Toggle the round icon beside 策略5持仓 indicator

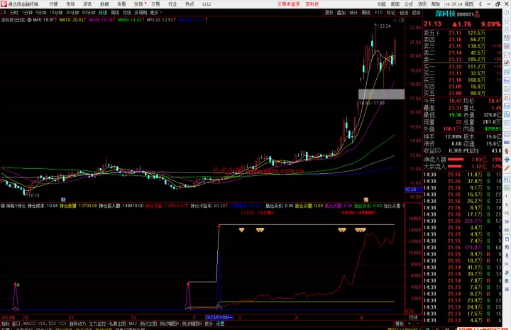tap(3, 206)
